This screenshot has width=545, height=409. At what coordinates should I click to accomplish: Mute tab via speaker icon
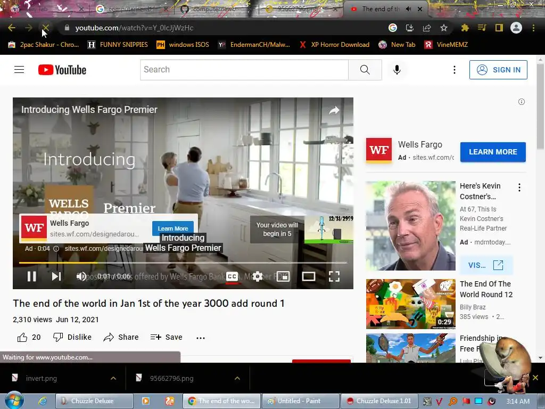[408, 9]
